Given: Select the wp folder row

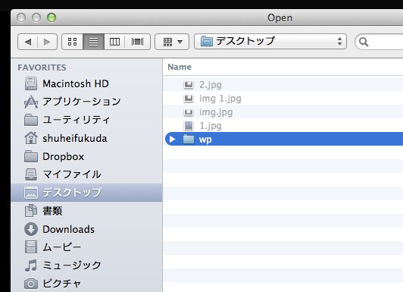Looking at the screenshot, I should [284, 139].
